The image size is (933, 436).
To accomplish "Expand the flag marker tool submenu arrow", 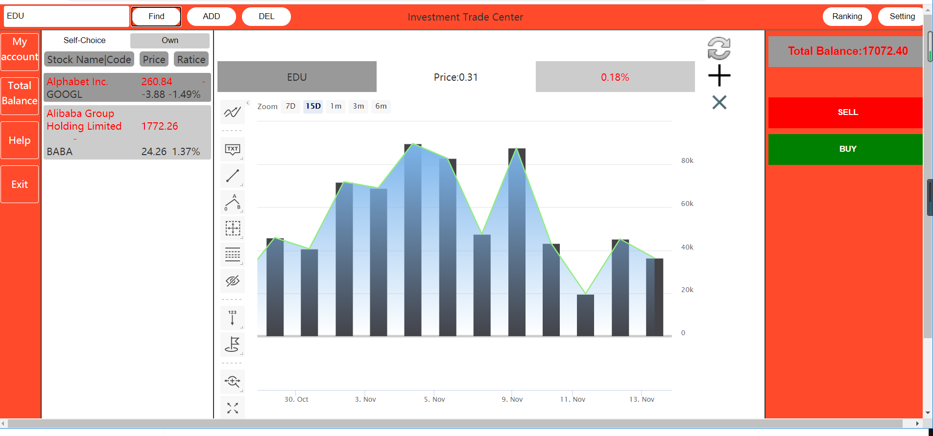I will (241, 354).
